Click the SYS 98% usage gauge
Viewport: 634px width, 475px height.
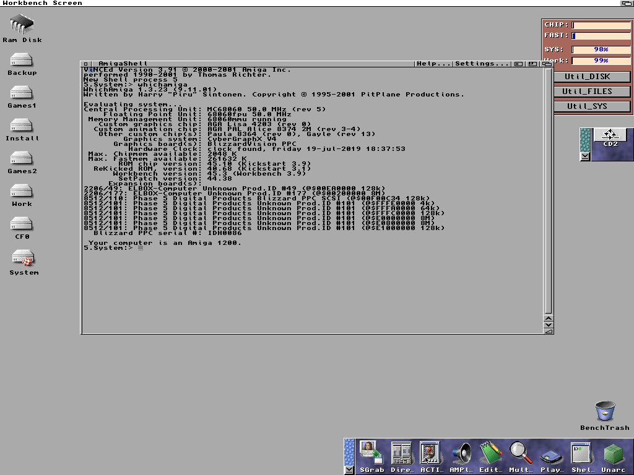pos(601,49)
